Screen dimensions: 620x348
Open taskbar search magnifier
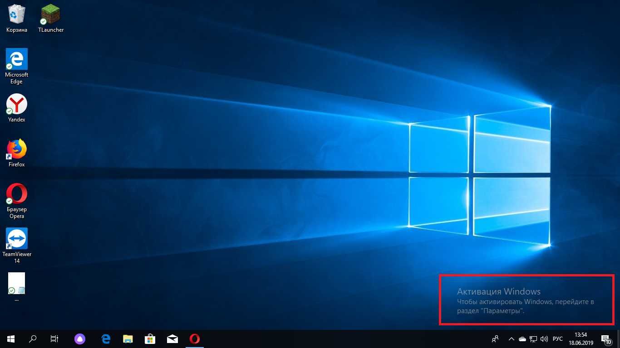click(33, 339)
